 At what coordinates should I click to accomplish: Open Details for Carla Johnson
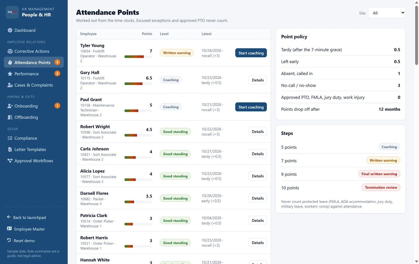tap(258, 154)
